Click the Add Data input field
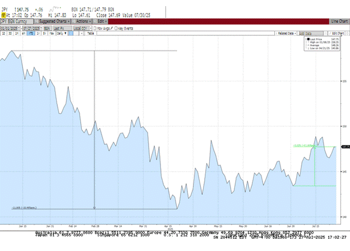Image resolution: width=350 pixels, height=251 pixels. (x=311, y=34)
